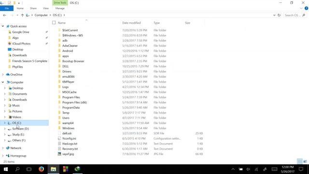
Task: Select the HaxLogs.txt file icon
Action: [59, 144]
